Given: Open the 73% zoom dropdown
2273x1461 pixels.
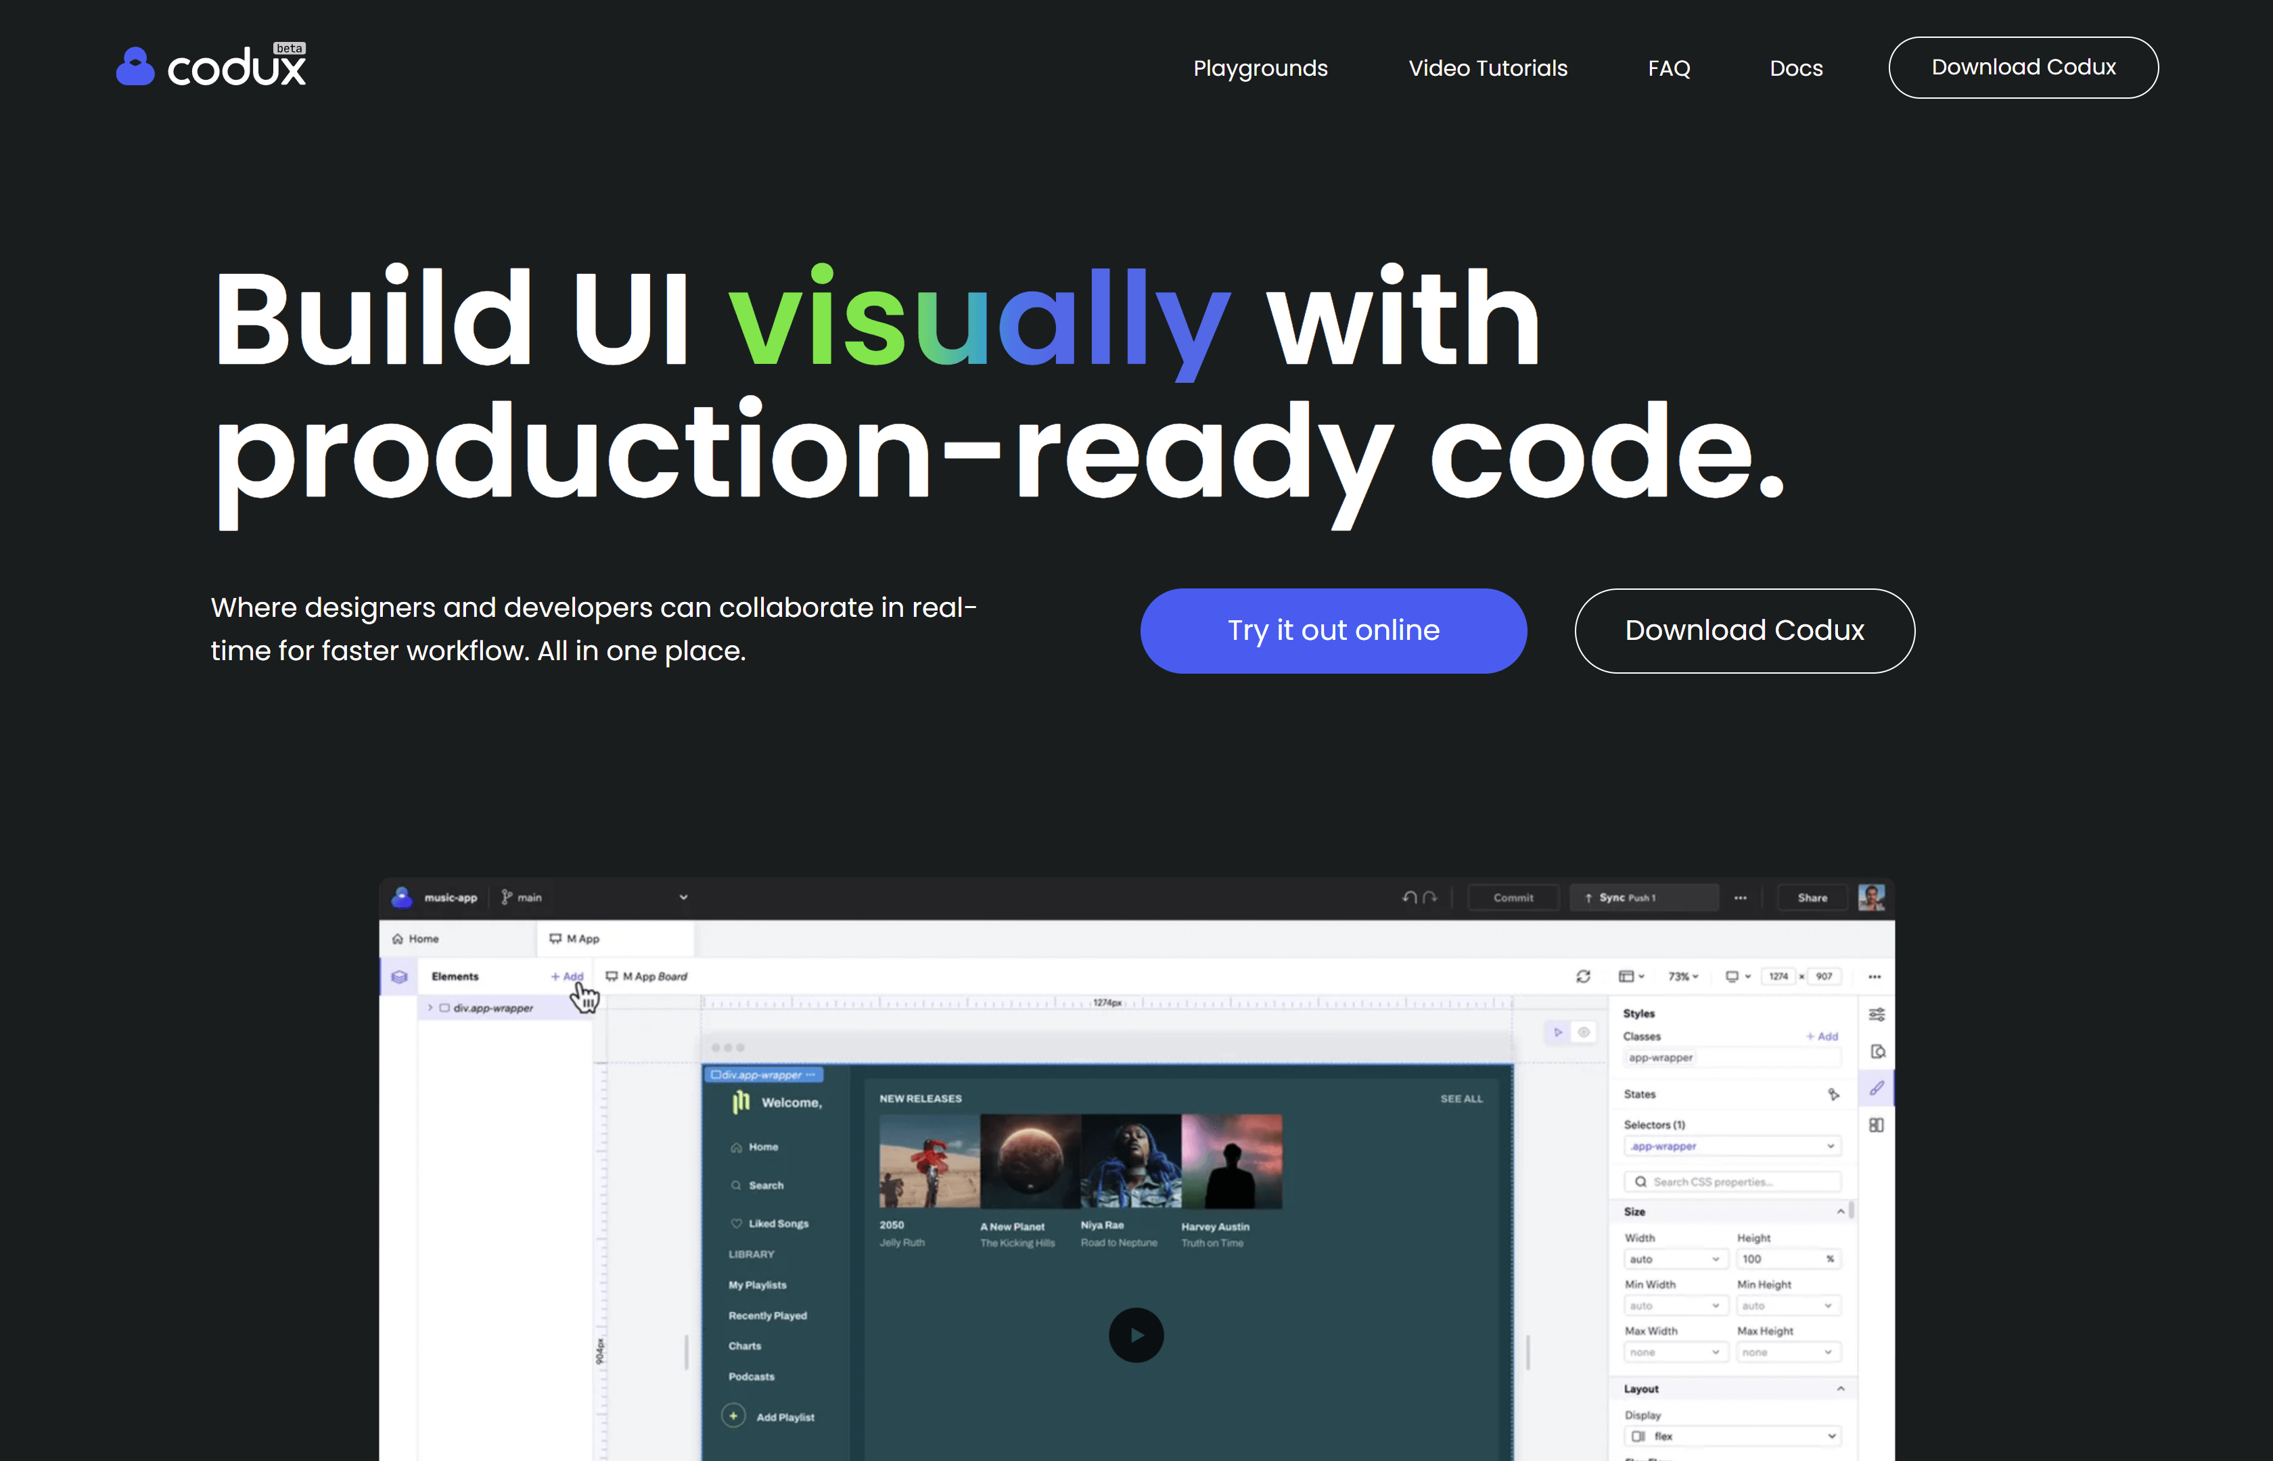Looking at the screenshot, I should 1683,976.
